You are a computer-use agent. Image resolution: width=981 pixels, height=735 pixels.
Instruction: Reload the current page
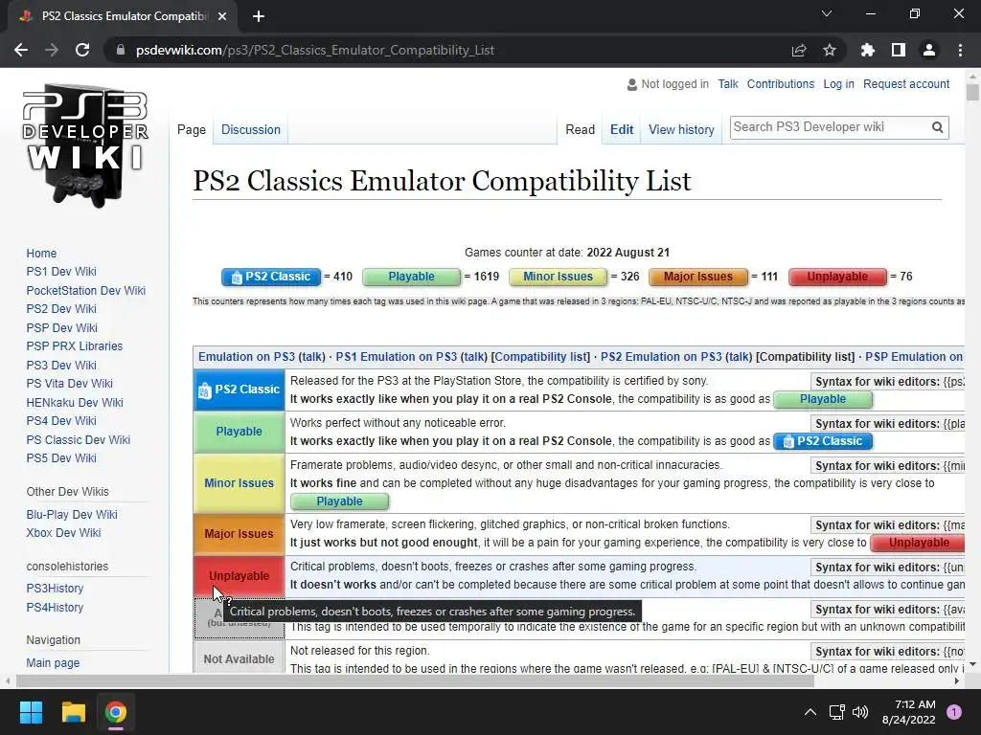click(x=82, y=50)
